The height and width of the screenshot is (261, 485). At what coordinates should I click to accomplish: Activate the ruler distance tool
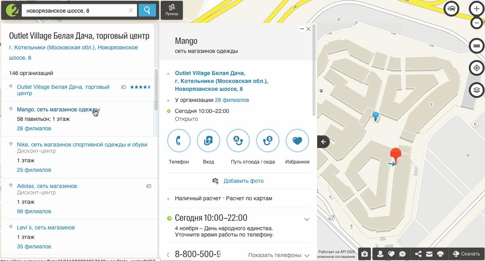[477, 46]
